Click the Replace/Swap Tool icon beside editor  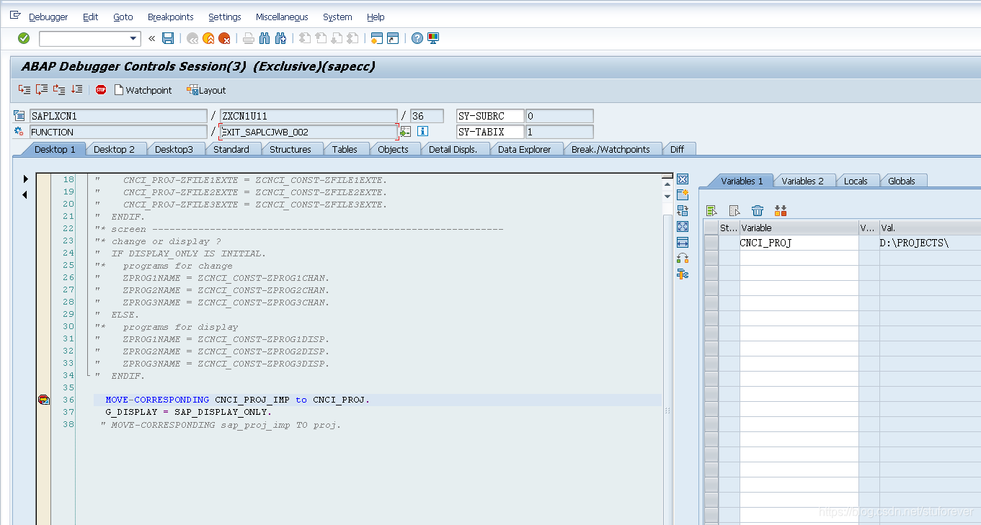tap(683, 211)
